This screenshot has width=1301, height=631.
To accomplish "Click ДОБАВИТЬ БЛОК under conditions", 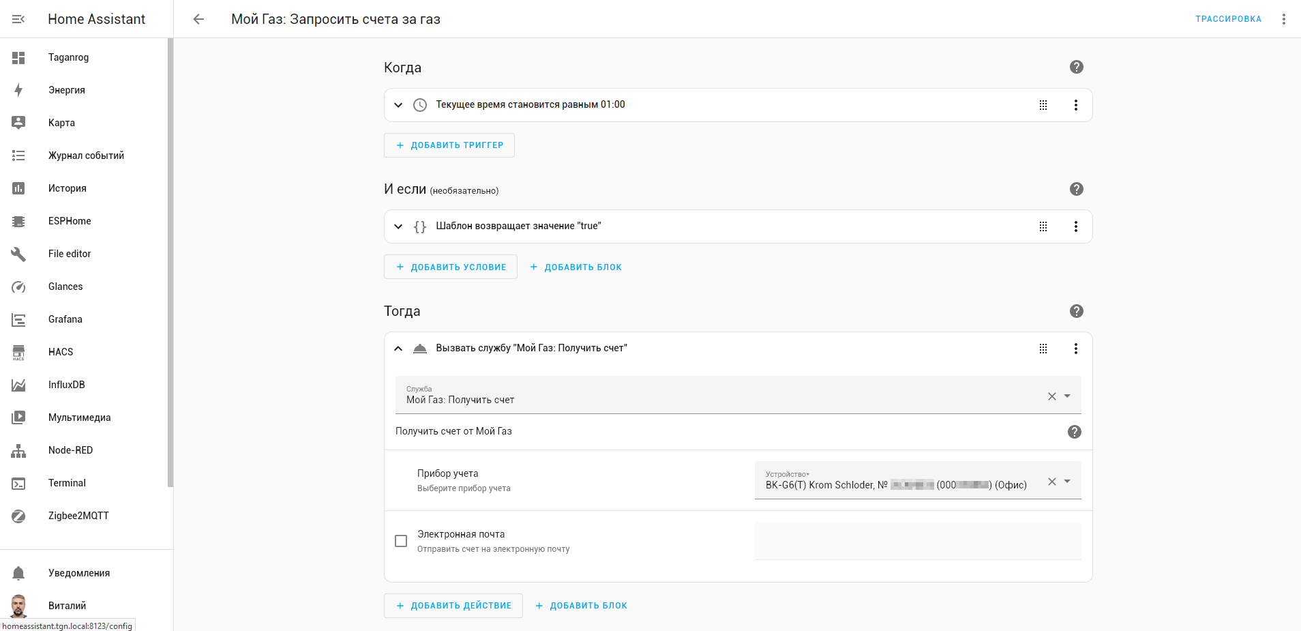I will point(576,267).
